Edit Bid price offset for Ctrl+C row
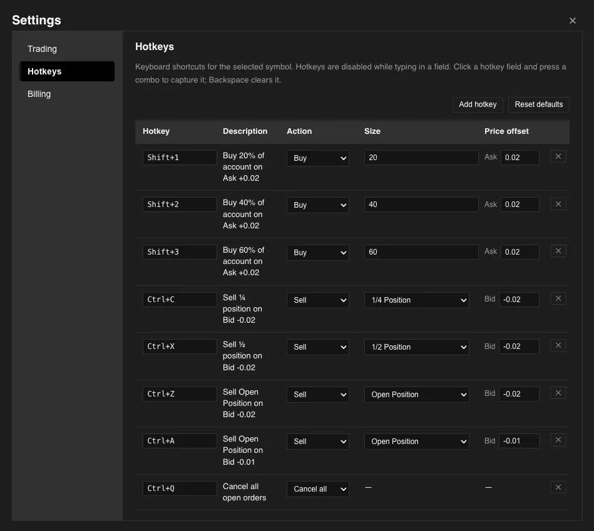Image resolution: width=594 pixels, height=531 pixels. [x=519, y=300]
